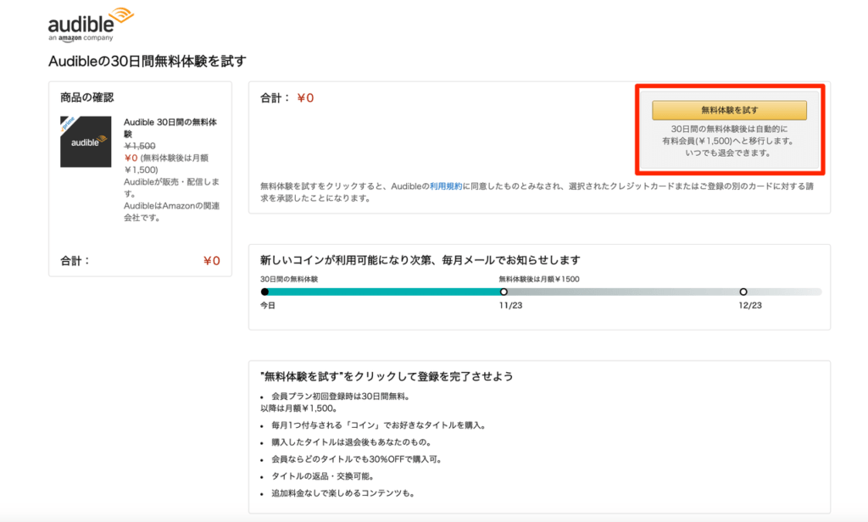Click the ¥0 total in the 商品の確認 card
868x522 pixels.
211,261
